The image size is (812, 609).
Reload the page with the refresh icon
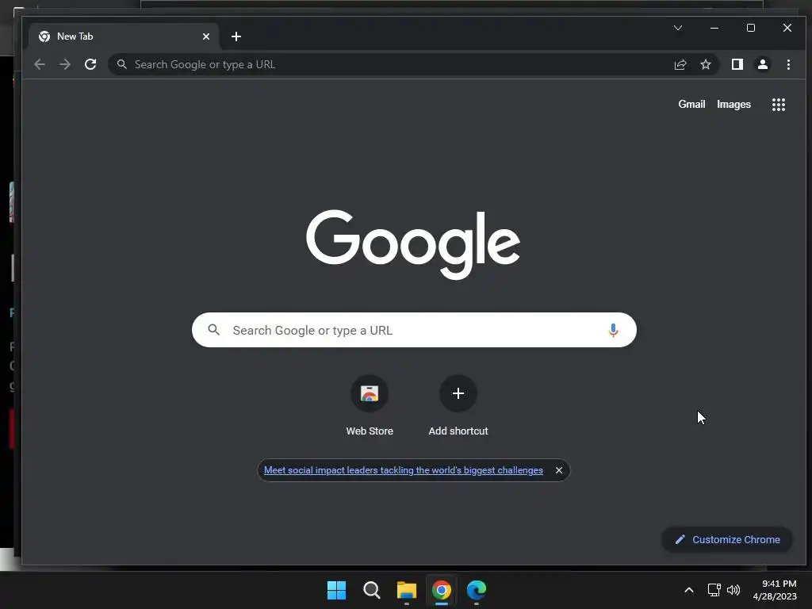click(x=90, y=64)
